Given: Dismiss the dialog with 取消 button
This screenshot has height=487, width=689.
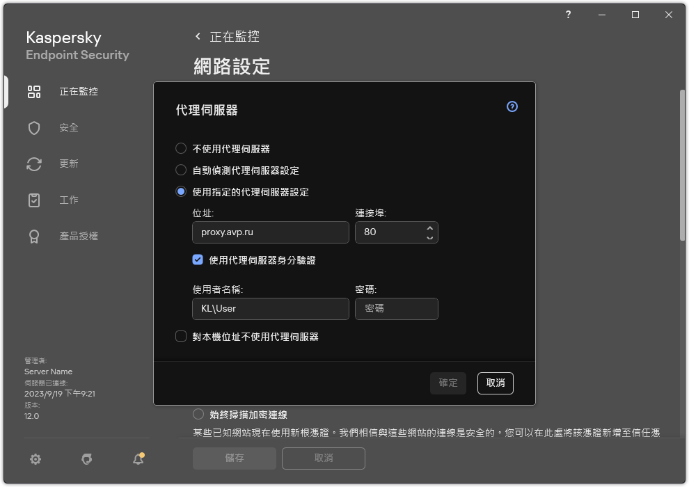Looking at the screenshot, I should pyautogui.click(x=495, y=383).
